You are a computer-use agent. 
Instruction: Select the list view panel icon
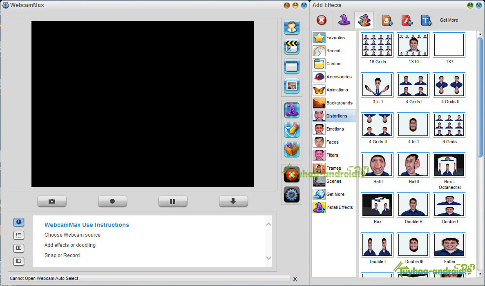18,235
